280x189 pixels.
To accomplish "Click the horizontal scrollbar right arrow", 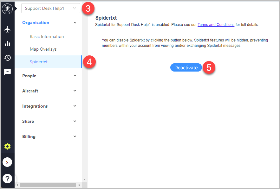I will coord(79,185).
